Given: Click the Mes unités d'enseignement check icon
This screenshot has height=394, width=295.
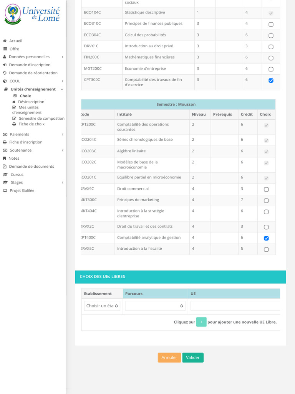Looking at the screenshot, I should (x=14, y=107).
